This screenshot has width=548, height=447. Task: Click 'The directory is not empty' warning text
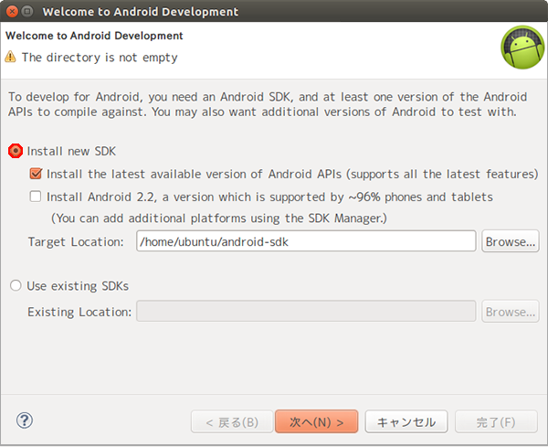(x=100, y=58)
